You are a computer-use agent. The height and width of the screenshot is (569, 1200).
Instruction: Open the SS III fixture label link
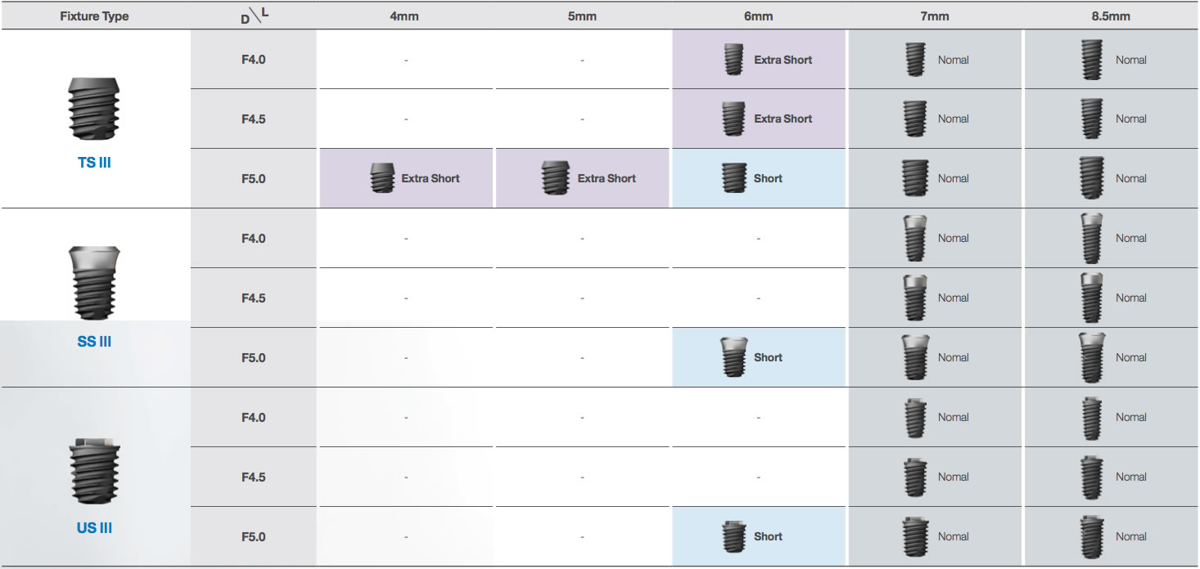94,342
